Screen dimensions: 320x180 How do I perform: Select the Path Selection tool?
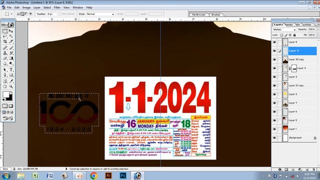tap(5, 70)
